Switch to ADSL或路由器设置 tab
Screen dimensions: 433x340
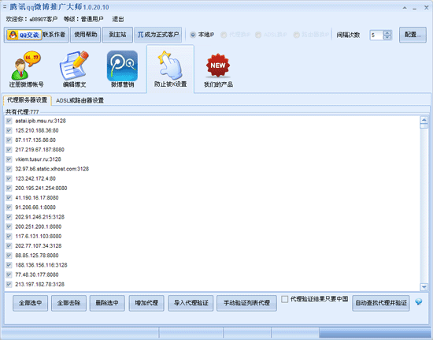point(80,100)
